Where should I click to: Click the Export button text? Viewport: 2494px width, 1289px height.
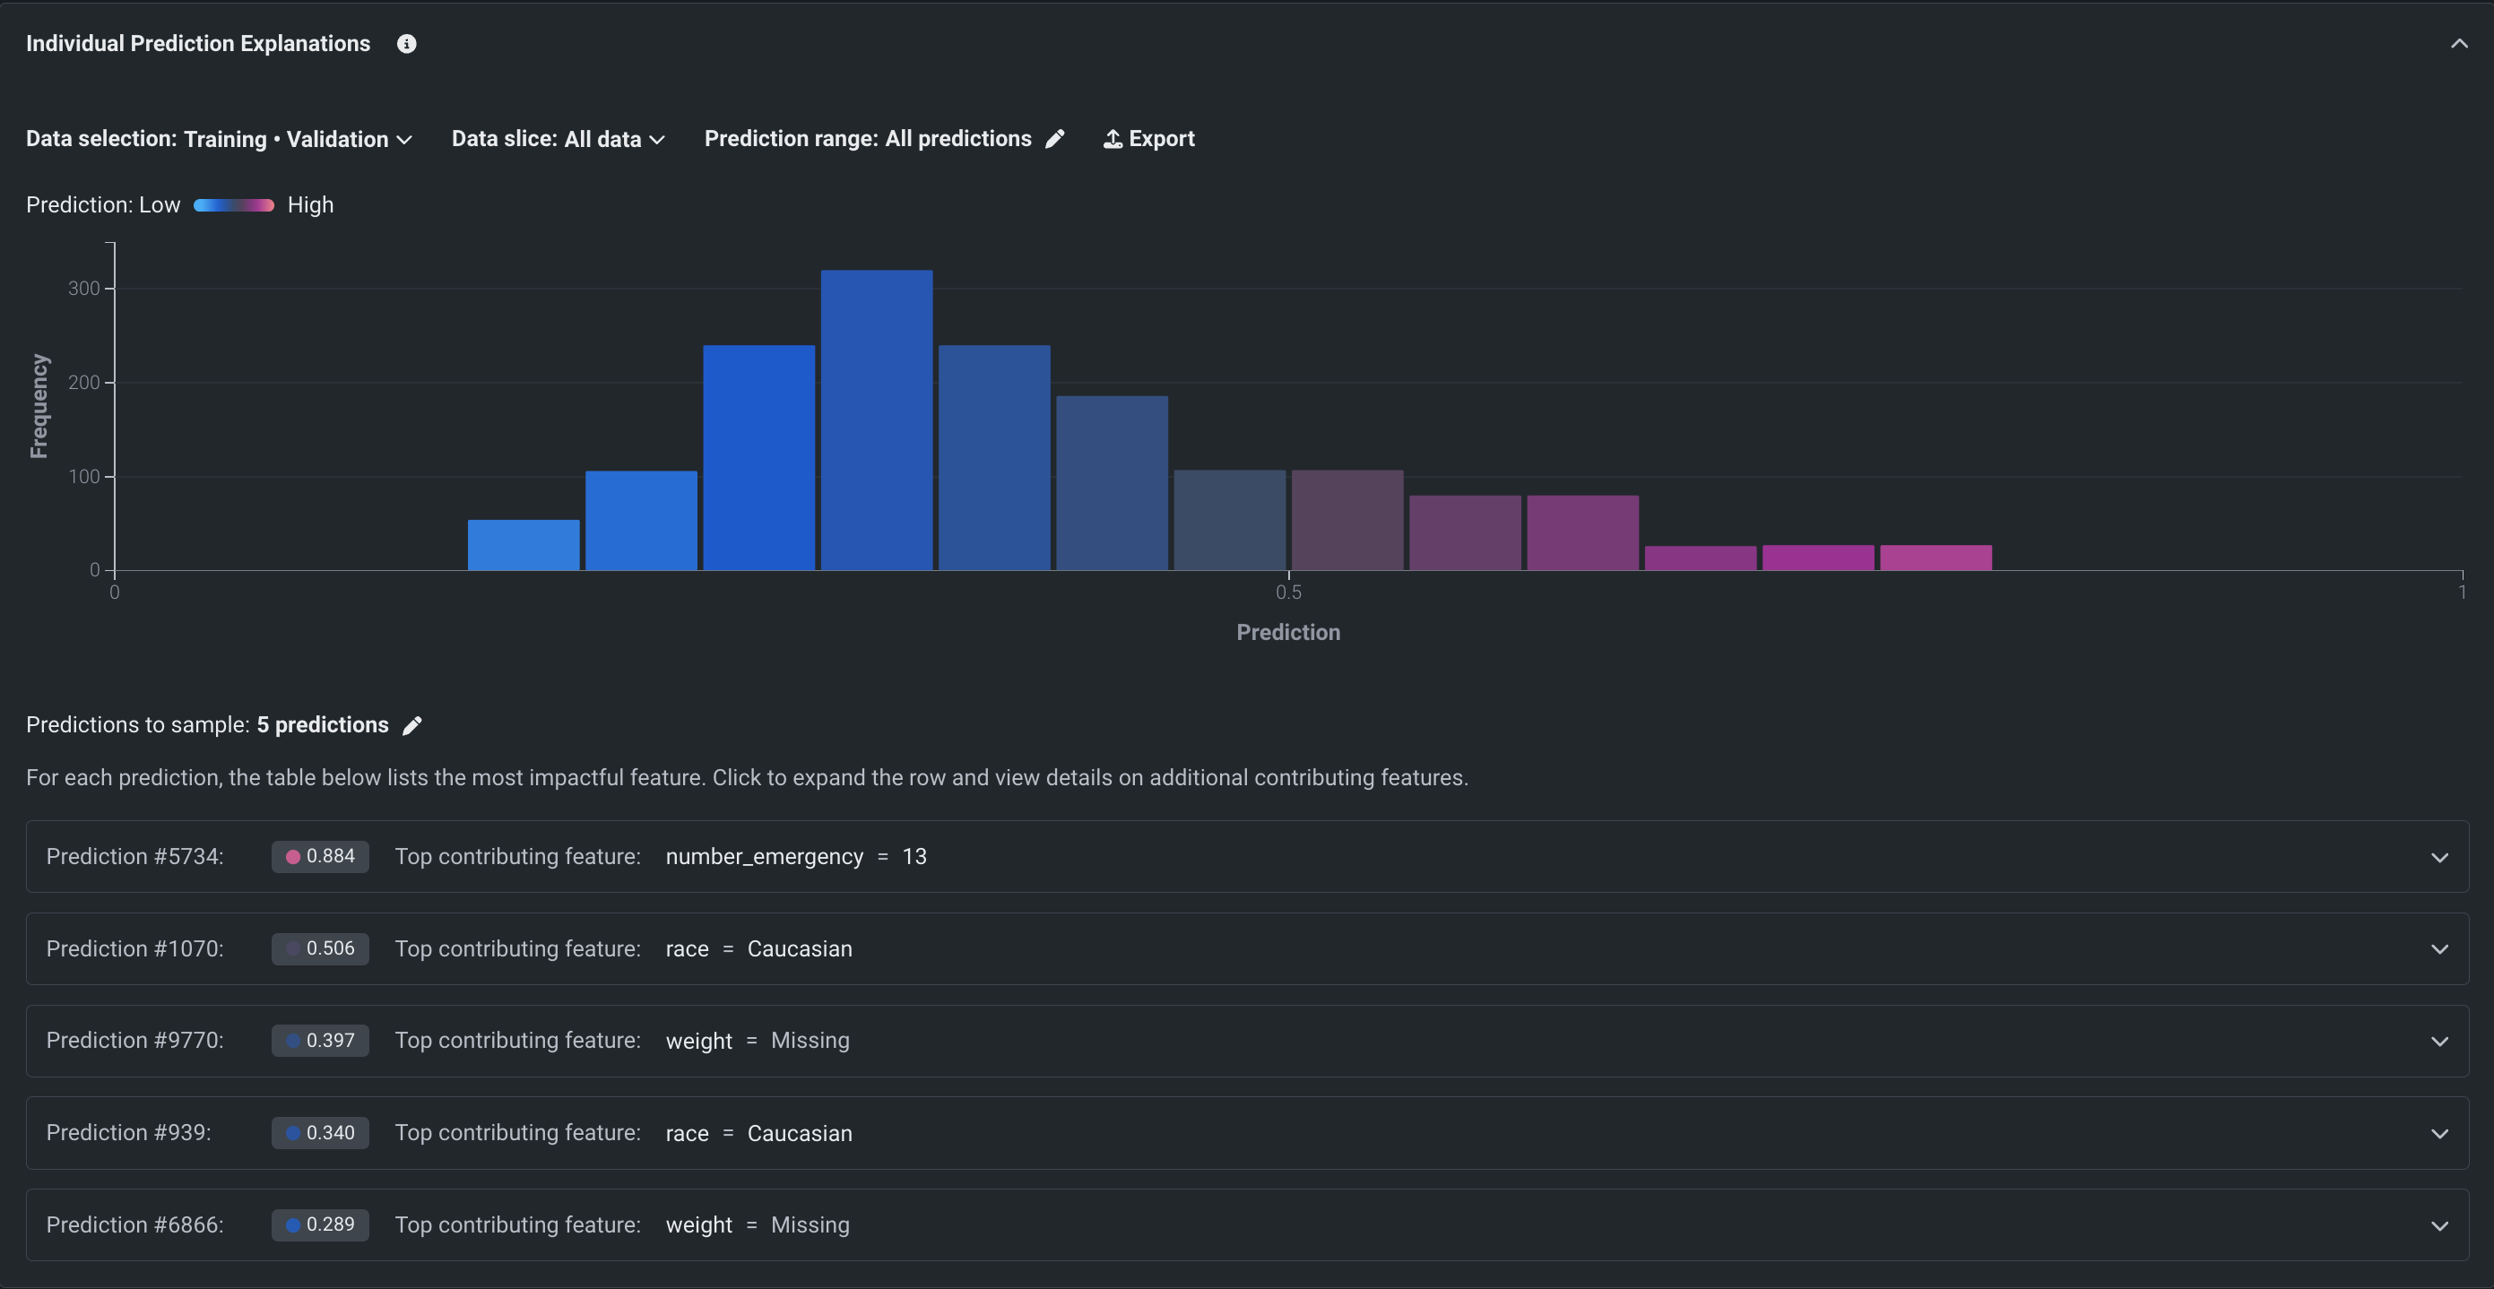pos(1161,138)
